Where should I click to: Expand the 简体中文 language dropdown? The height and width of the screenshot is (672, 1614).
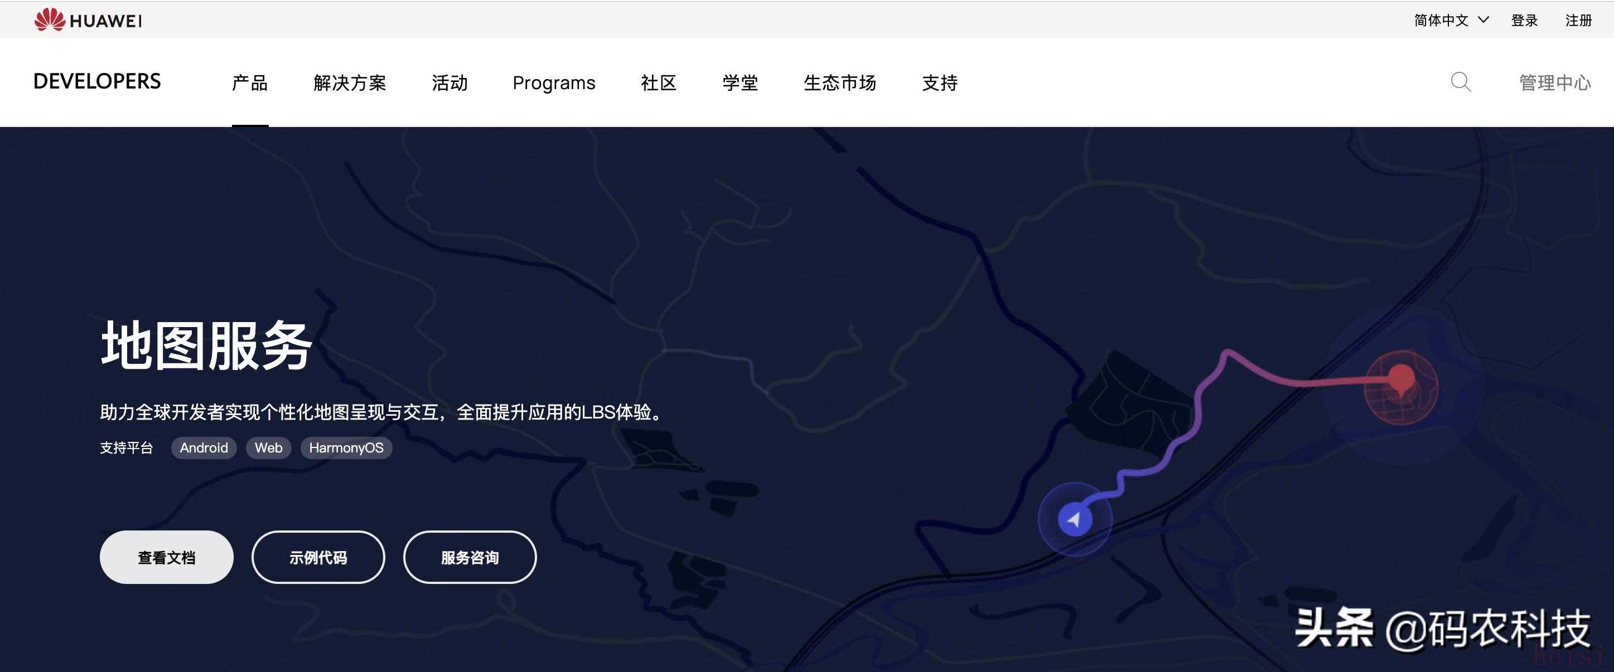[x=1451, y=21]
